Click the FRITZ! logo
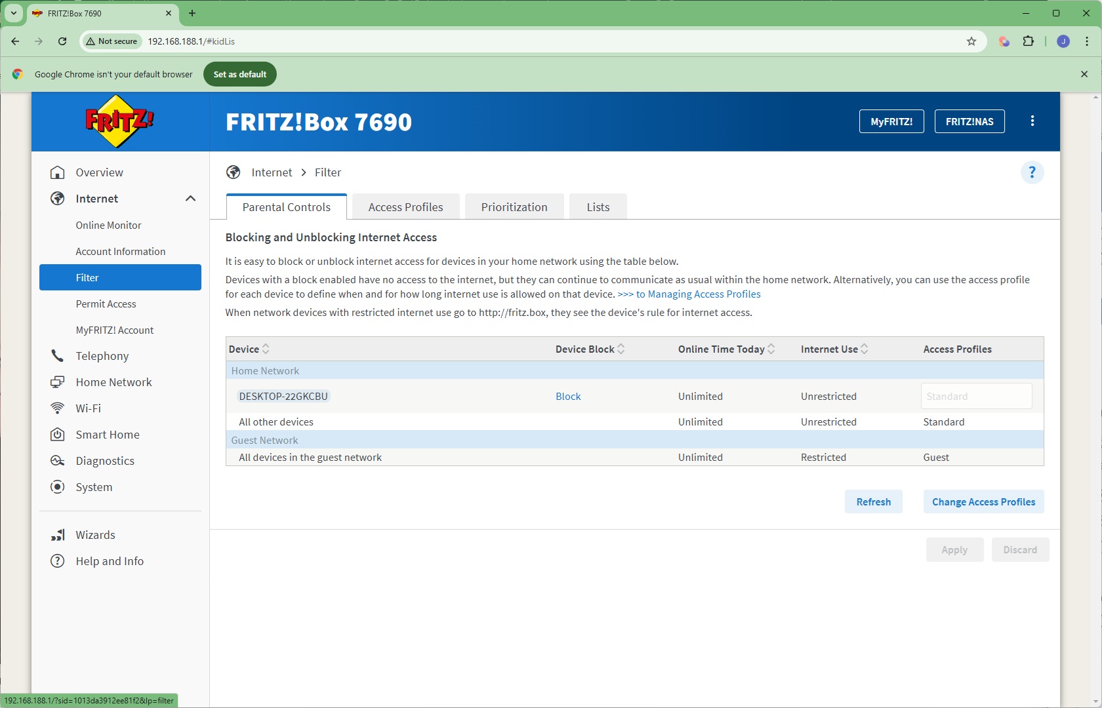 tap(120, 121)
